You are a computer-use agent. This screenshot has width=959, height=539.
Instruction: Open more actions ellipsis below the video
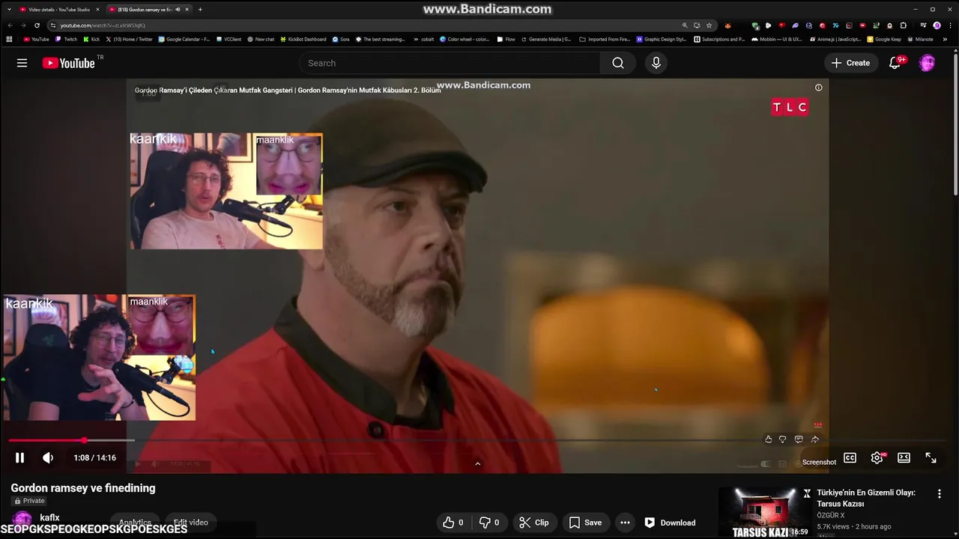(x=625, y=523)
